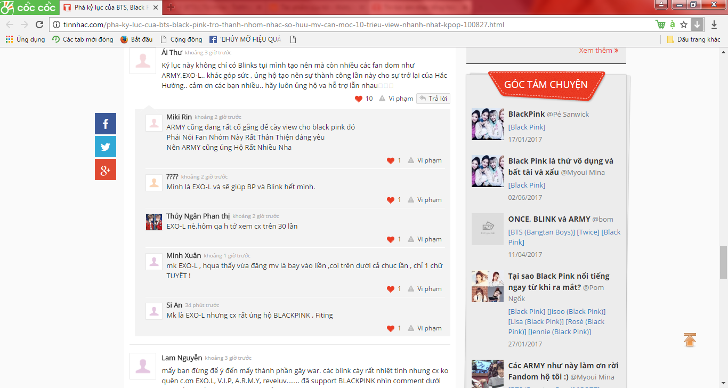Go back to the previous page
The height and width of the screenshot is (388, 728).
coord(10,25)
